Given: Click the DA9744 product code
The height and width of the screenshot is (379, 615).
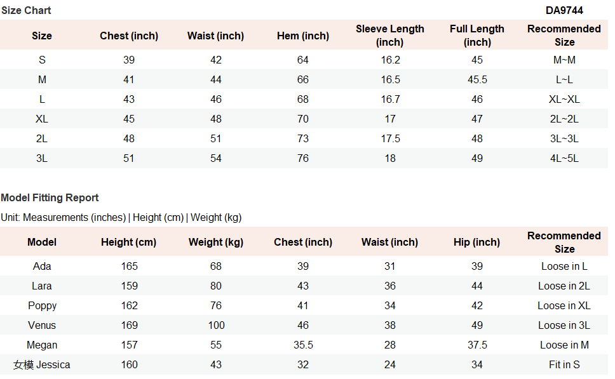Looking at the screenshot, I should pyautogui.click(x=564, y=10).
